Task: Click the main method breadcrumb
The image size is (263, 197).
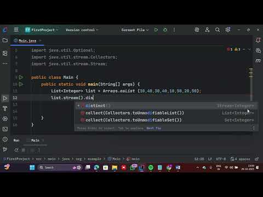Action: pyautogui.click(x=133, y=159)
